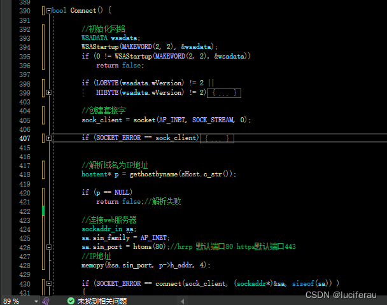Click AF_INET on line 405

[x=172, y=120]
